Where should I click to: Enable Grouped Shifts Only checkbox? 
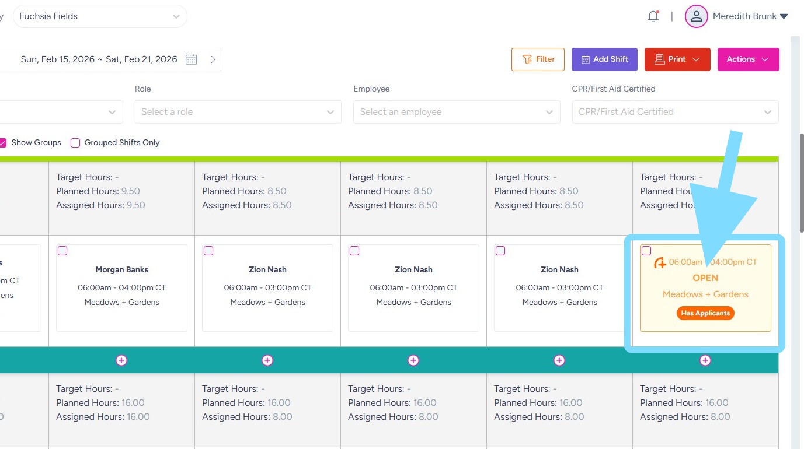[x=75, y=143]
